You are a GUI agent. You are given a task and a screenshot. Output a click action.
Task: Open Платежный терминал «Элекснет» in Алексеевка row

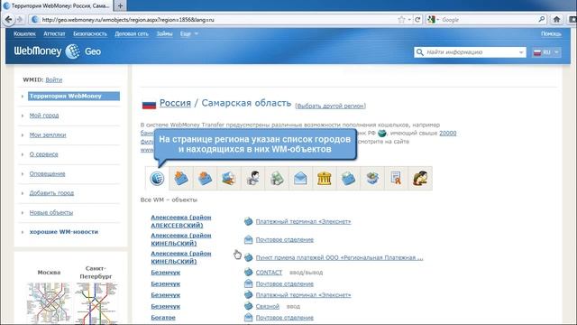tap(303, 221)
